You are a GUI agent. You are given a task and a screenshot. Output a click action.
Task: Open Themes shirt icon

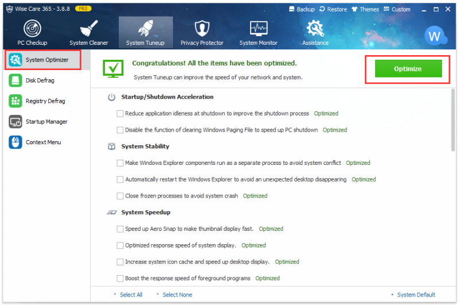click(354, 9)
